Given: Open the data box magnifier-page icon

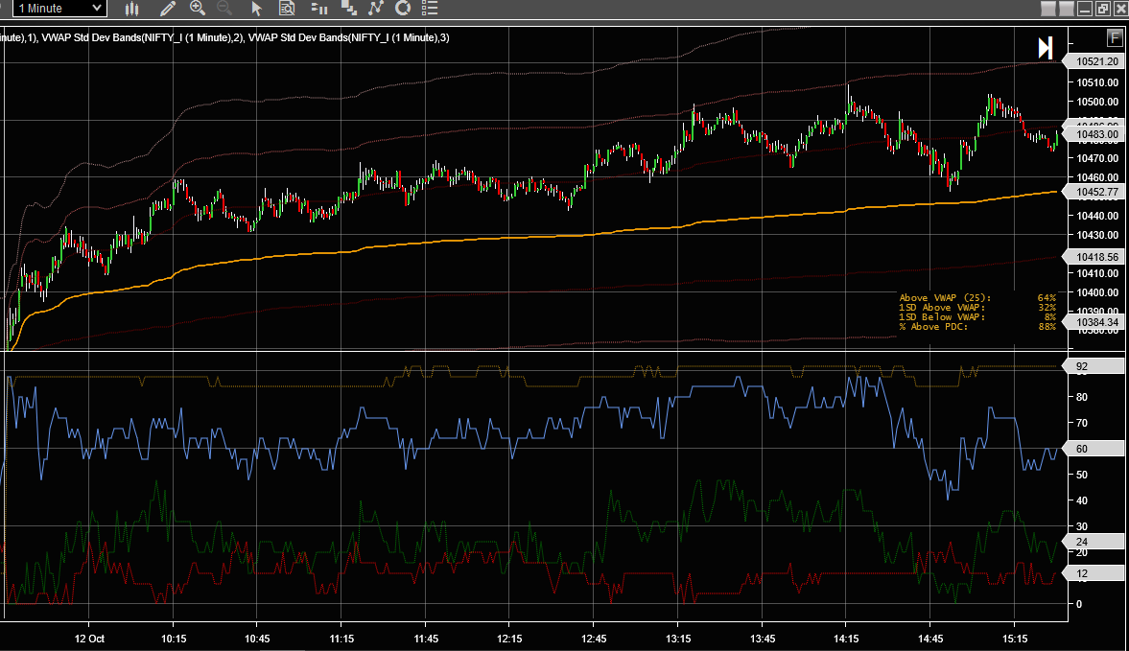Looking at the screenshot, I should [287, 9].
